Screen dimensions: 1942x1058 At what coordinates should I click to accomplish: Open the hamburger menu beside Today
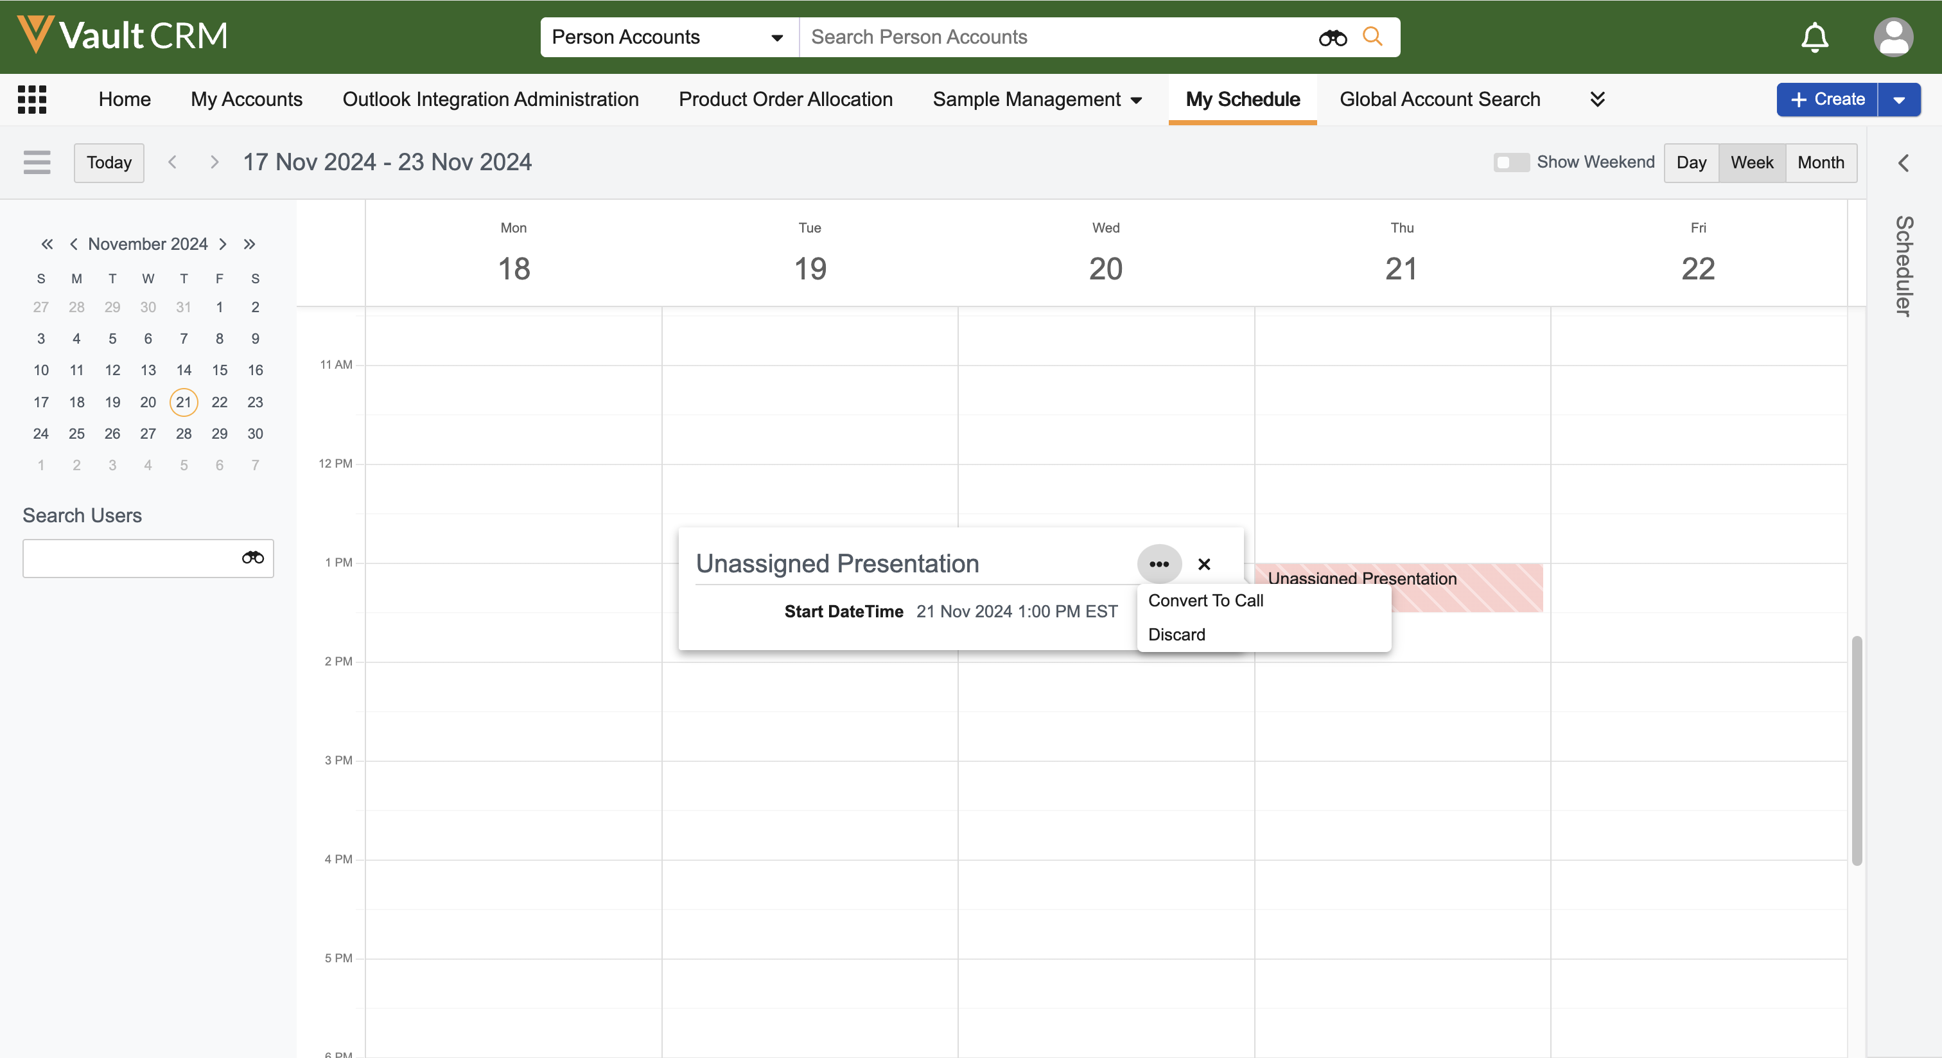[x=37, y=162]
